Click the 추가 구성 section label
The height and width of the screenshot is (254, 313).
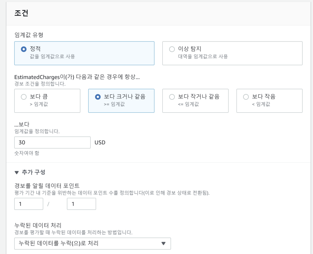coord(34,172)
